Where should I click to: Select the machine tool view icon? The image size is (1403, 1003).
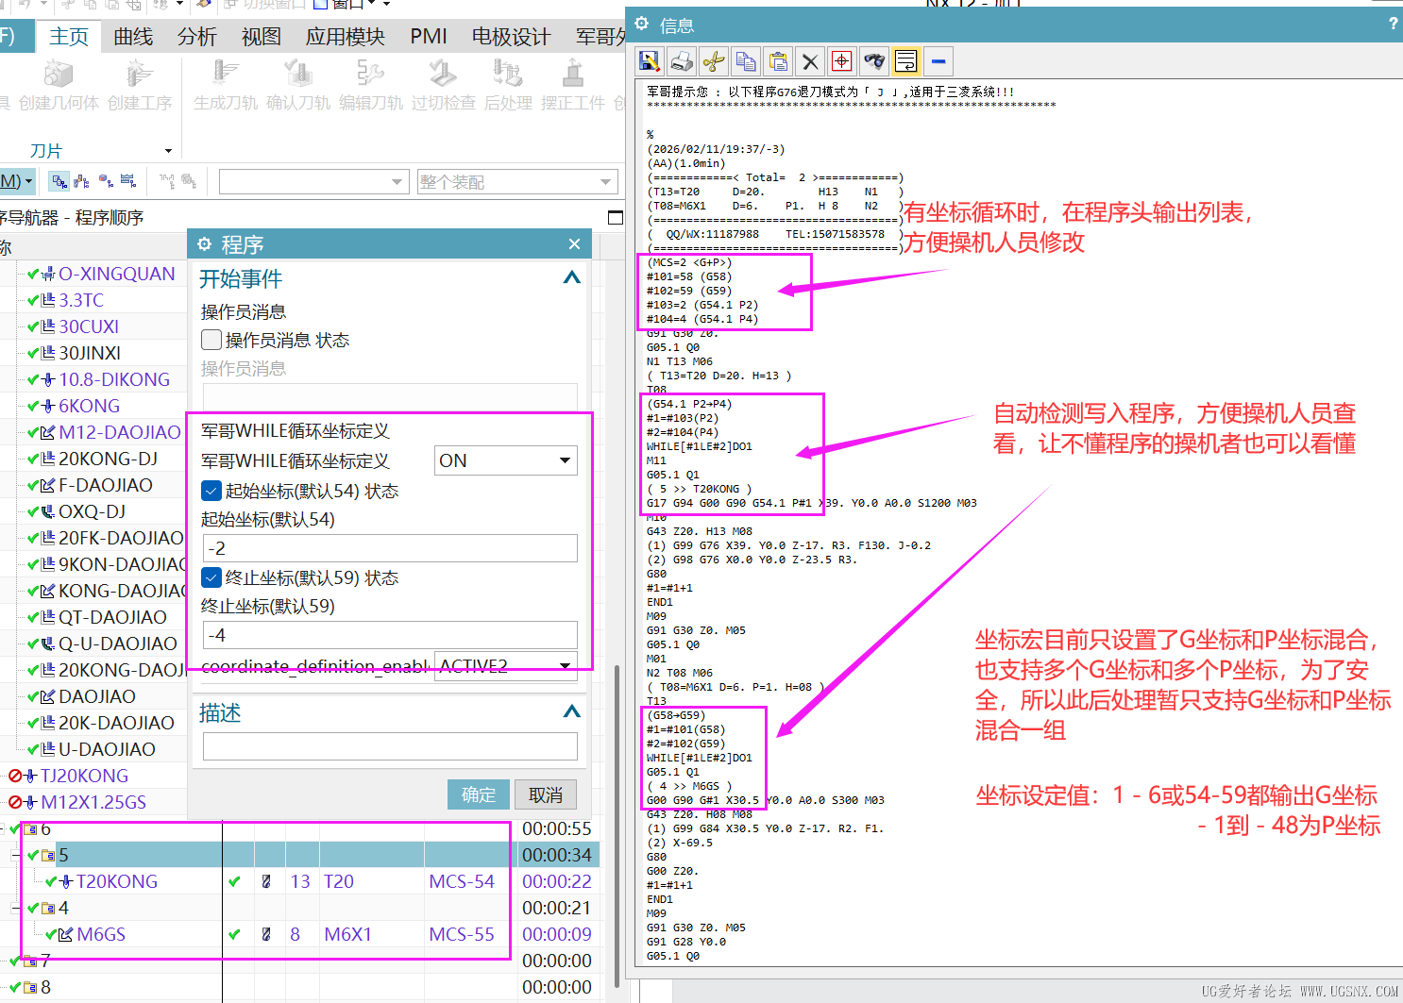pos(82,180)
